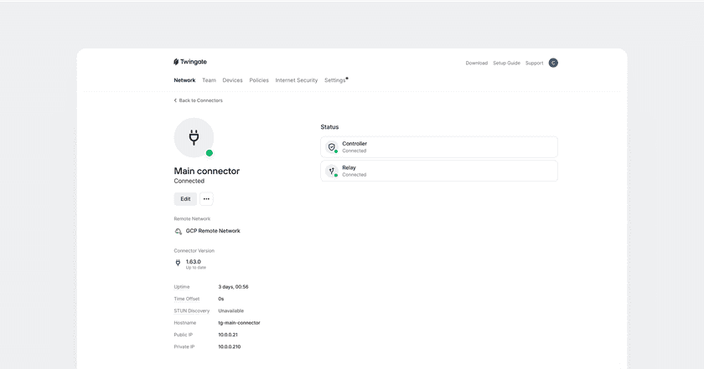Open the Devices tab

pyautogui.click(x=232, y=80)
